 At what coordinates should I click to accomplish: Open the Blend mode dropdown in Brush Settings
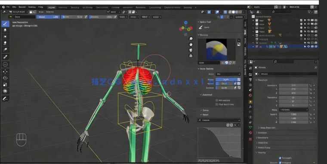[x=228, y=74]
